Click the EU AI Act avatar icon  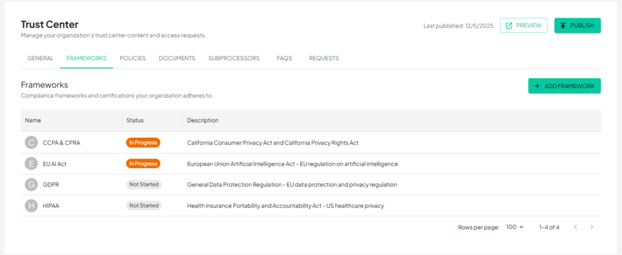pos(31,164)
